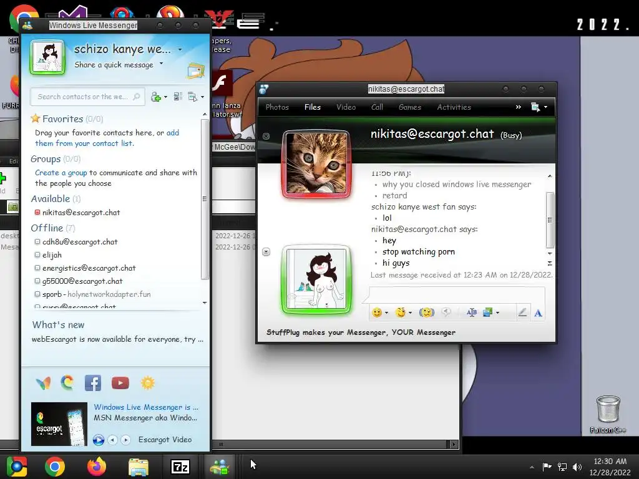The height and width of the screenshot is (479, 639).
Task: Open File Explorer from the taskbar
Action: [x=139, y=467]
